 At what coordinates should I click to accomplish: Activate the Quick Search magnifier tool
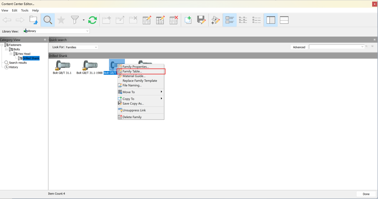coord(48,20)
